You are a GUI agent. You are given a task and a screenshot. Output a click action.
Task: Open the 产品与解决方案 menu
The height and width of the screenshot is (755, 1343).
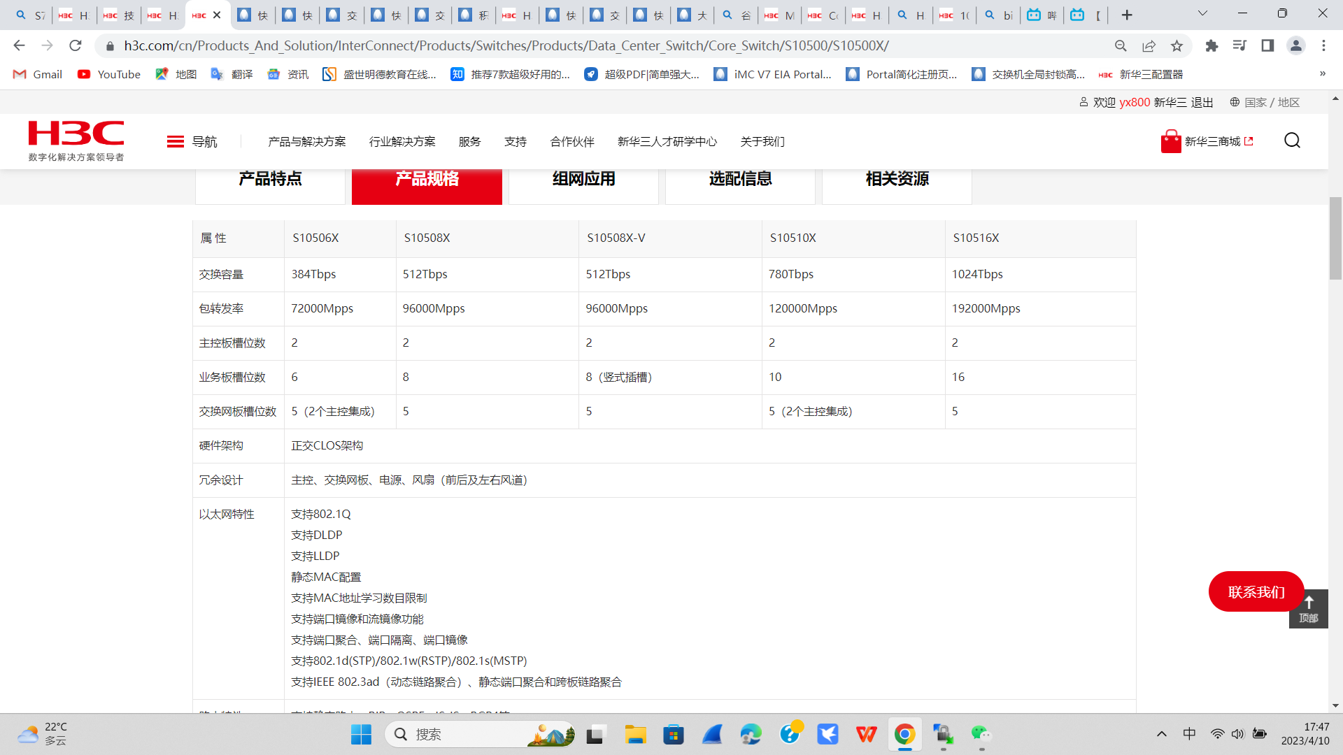pos(306,141)
